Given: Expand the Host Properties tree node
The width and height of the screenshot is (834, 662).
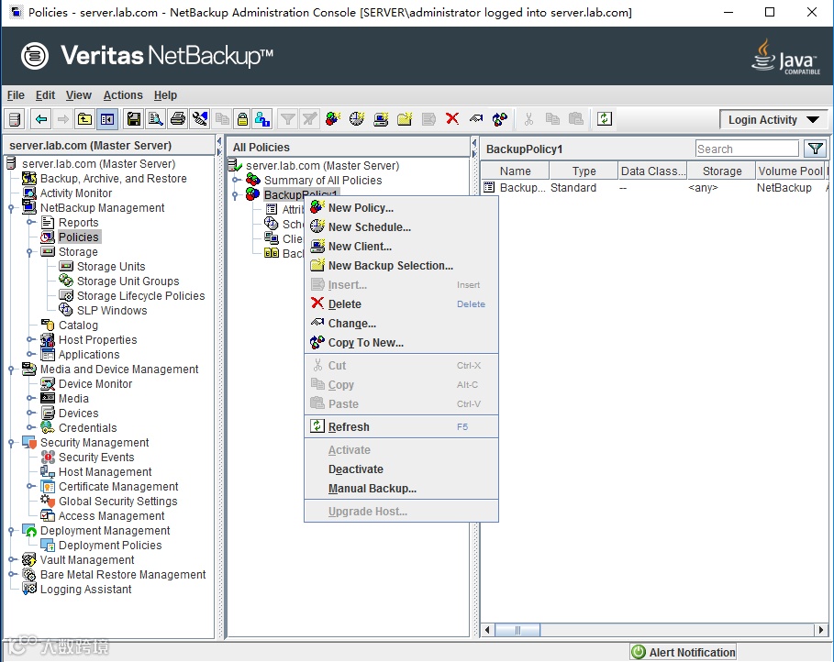Looking at the screenshot, I should [x=30, y=340].
